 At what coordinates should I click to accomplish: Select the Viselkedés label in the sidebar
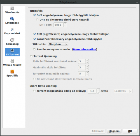click(x=12, y=12)
